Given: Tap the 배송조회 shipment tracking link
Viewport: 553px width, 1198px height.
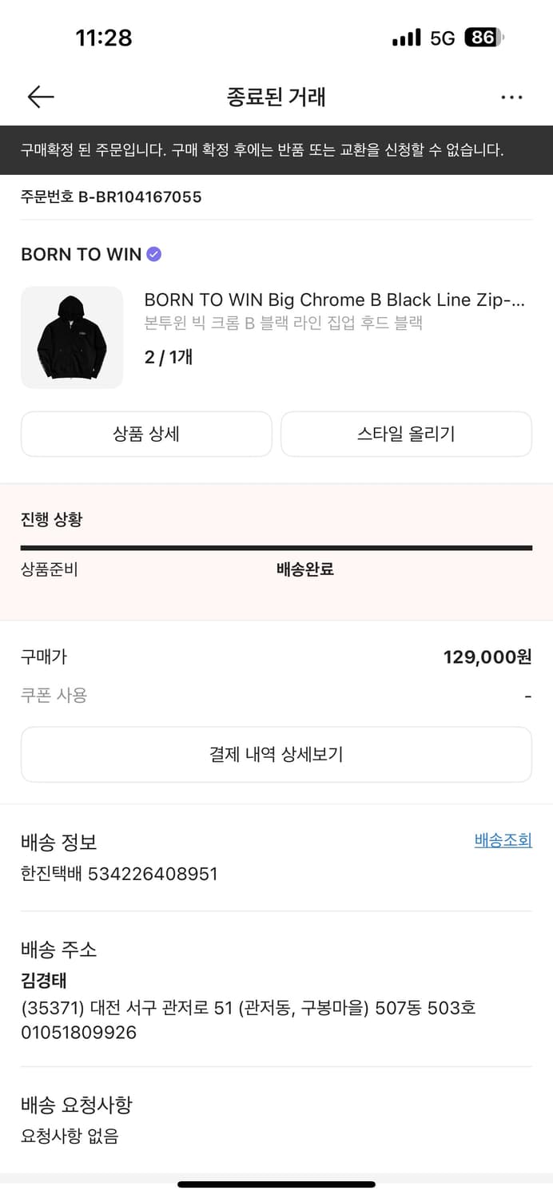Looking at the screenshot, I should coord(503,840).
